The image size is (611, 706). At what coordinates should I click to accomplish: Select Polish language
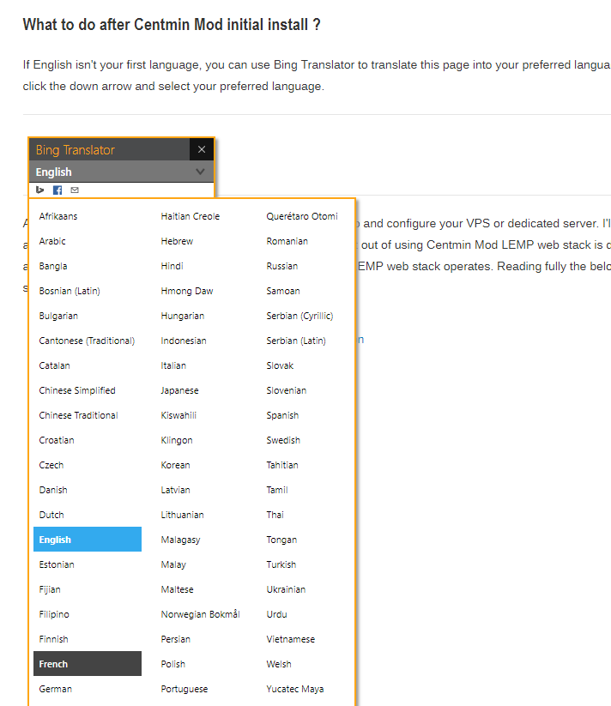[172, 664]
